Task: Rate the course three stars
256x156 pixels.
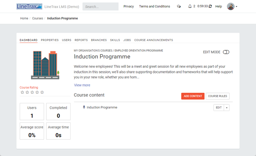Action: coord(32,92)
